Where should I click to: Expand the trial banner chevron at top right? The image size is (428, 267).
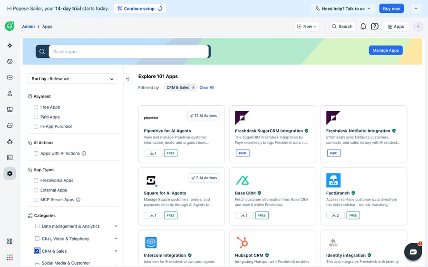pyautogui.click(x=416, y=9)
